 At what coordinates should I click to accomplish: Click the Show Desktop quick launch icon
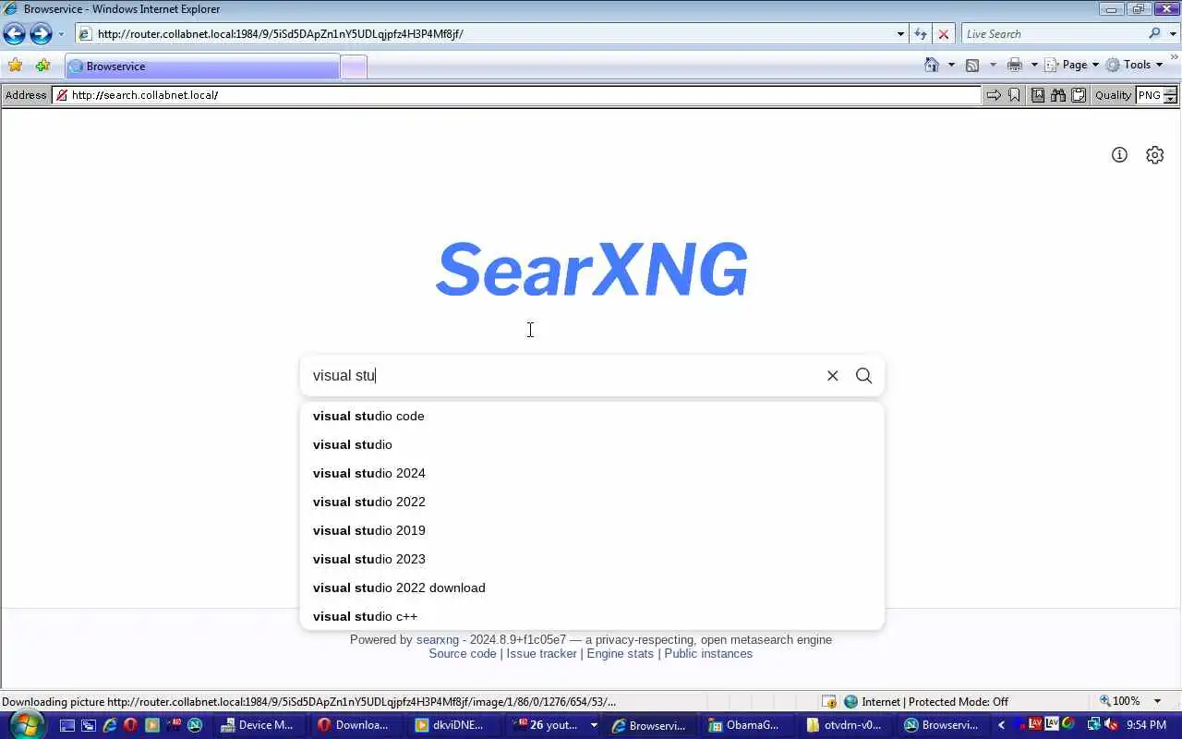[x=67, y=725]
